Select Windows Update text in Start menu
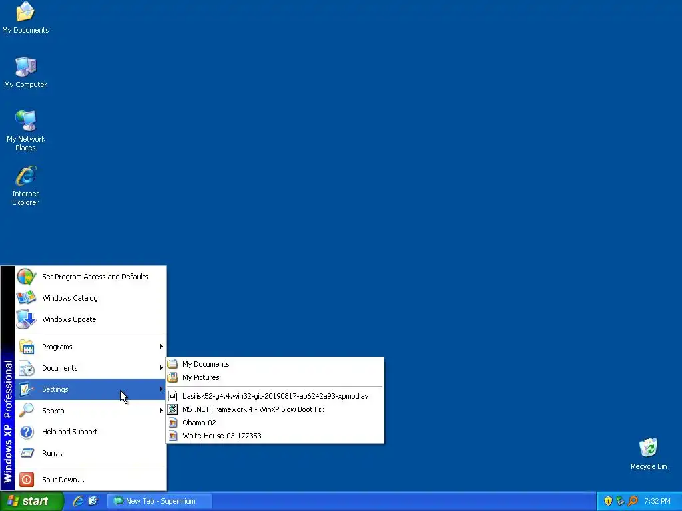The width and height of the screenshot is (682, 511). pyautogui.click(x=69, y=319)
